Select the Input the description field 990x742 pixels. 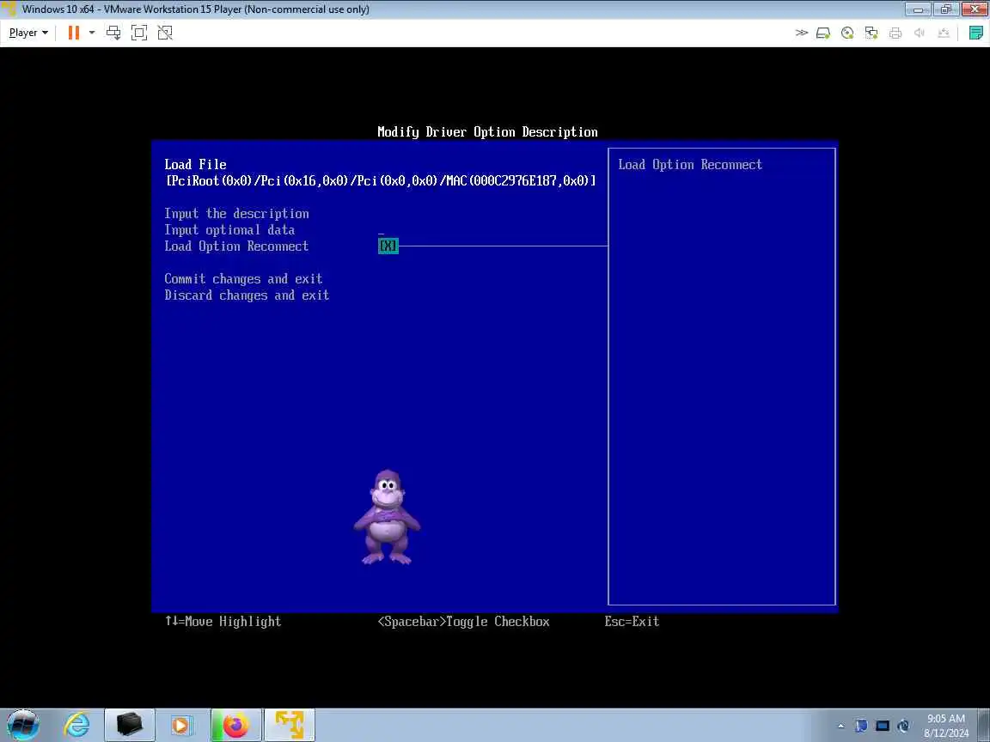click(x=237, y=213)
